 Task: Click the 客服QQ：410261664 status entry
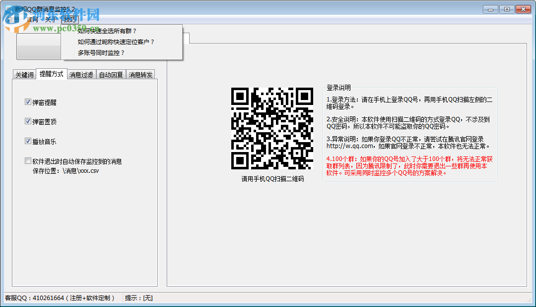coord(60,298)
